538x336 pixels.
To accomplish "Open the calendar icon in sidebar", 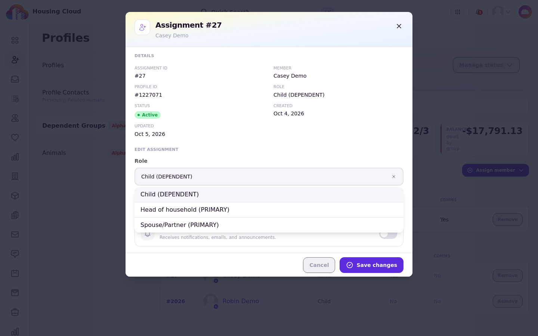I will click(15, 273).
